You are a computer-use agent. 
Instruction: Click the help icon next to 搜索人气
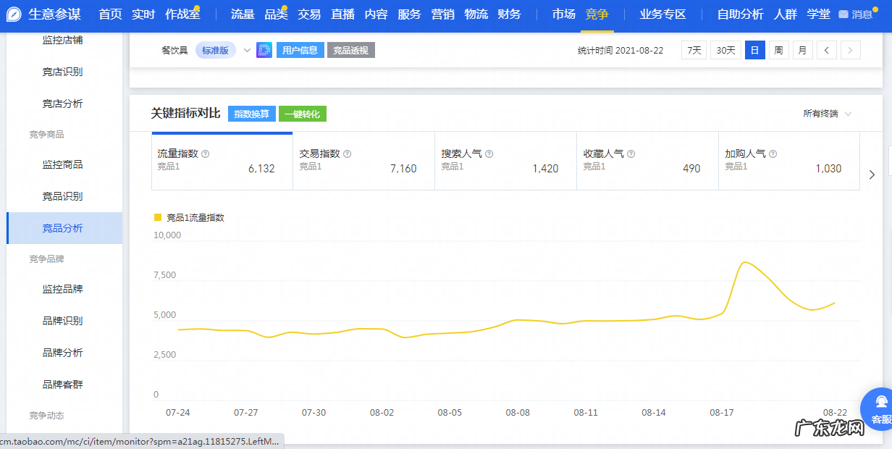coord(489,154)
